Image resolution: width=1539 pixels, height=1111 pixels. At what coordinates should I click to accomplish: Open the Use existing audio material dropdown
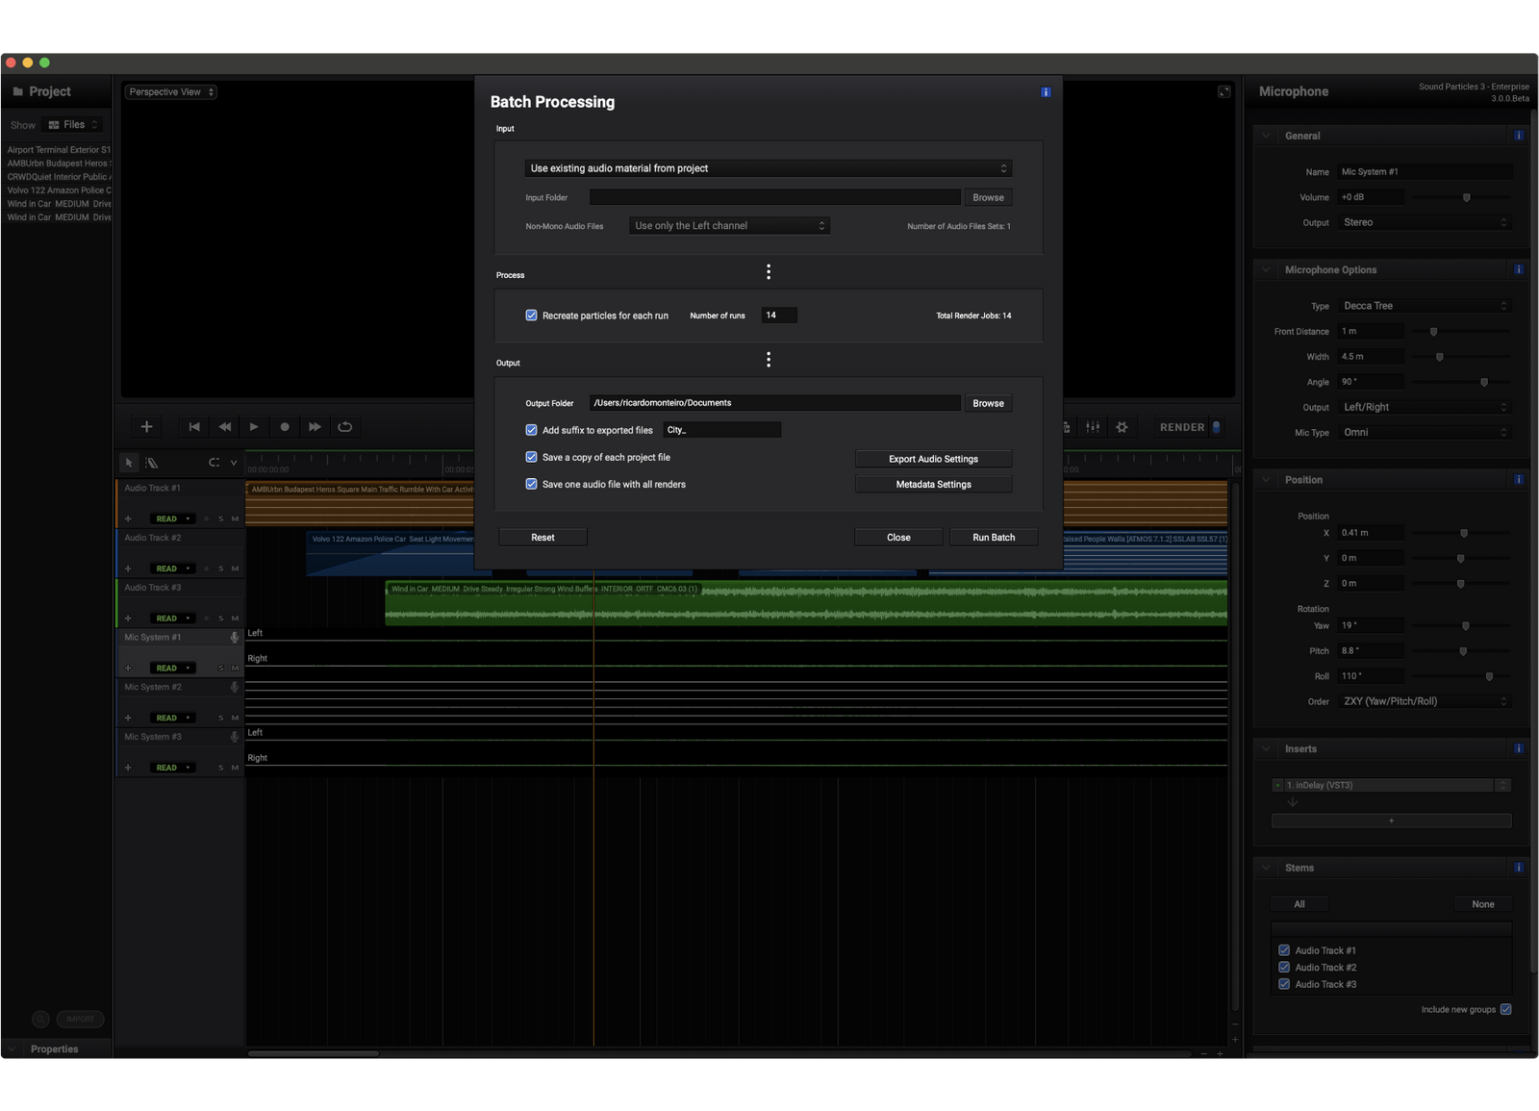pos(768,168)
